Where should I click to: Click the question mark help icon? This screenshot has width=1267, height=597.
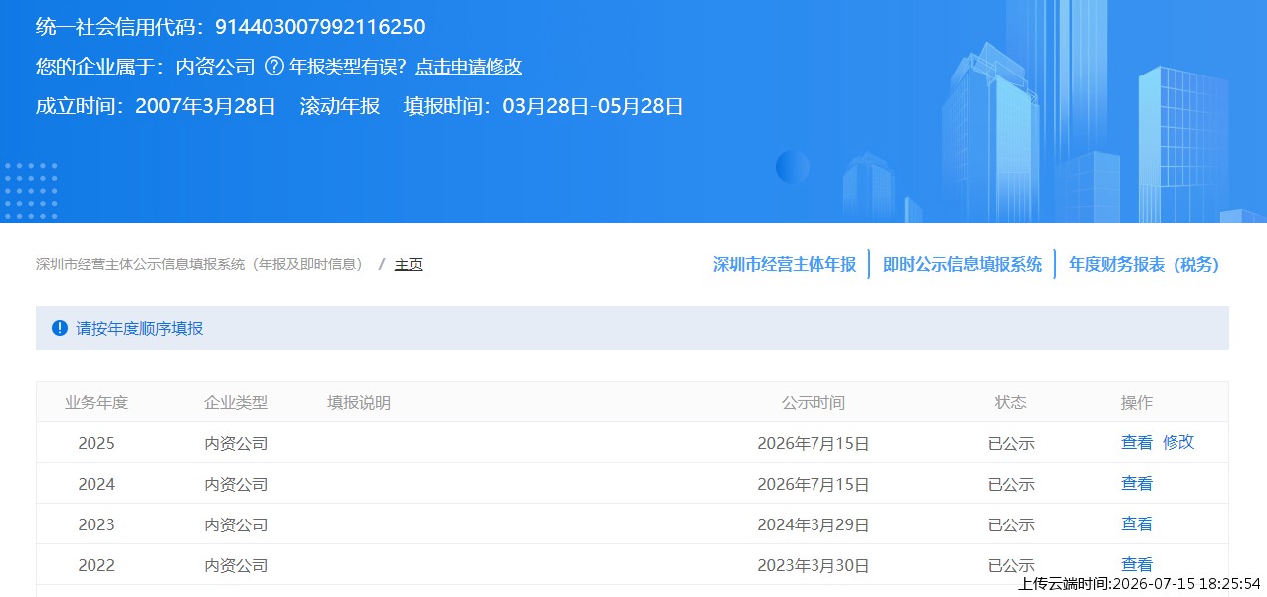pyautogui.click(x=274, y=67)
